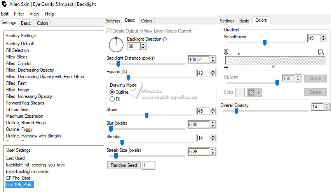Click the Random Seed button
This screenshot has height=192, width=331.
click(124, 165)
